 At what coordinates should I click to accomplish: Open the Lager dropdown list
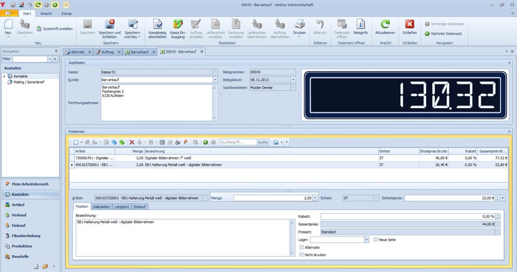(x=367, y=239)
